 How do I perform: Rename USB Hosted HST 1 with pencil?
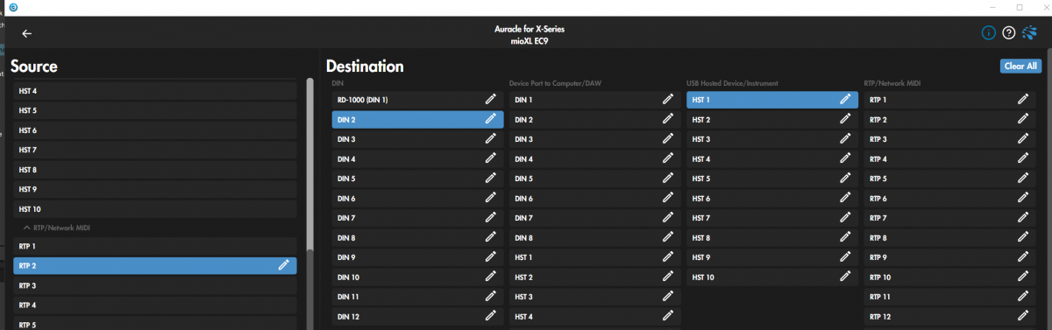click(845, 100)
